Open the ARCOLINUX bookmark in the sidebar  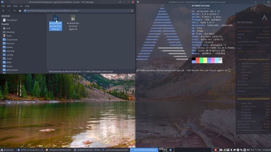tap(10, 70)
